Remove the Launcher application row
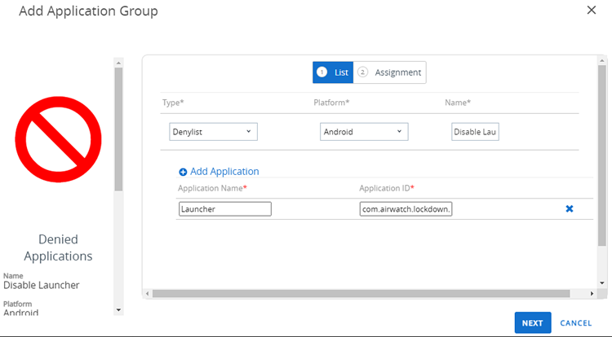Image resolution: width=612 pixels, height=337 pixels. (570, 209)
